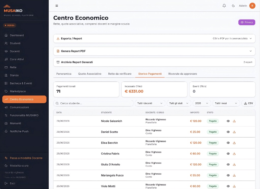Expand the Esporta / Report panel

(154, 39)
